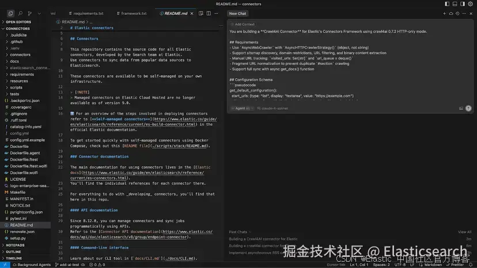Toggle the AI pane layout icon
Image resolution: width=477 pixels, height=268 pixels.
463,4
